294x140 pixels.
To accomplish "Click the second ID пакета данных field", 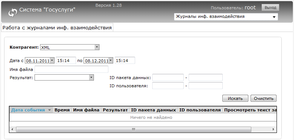I will 206,78.
